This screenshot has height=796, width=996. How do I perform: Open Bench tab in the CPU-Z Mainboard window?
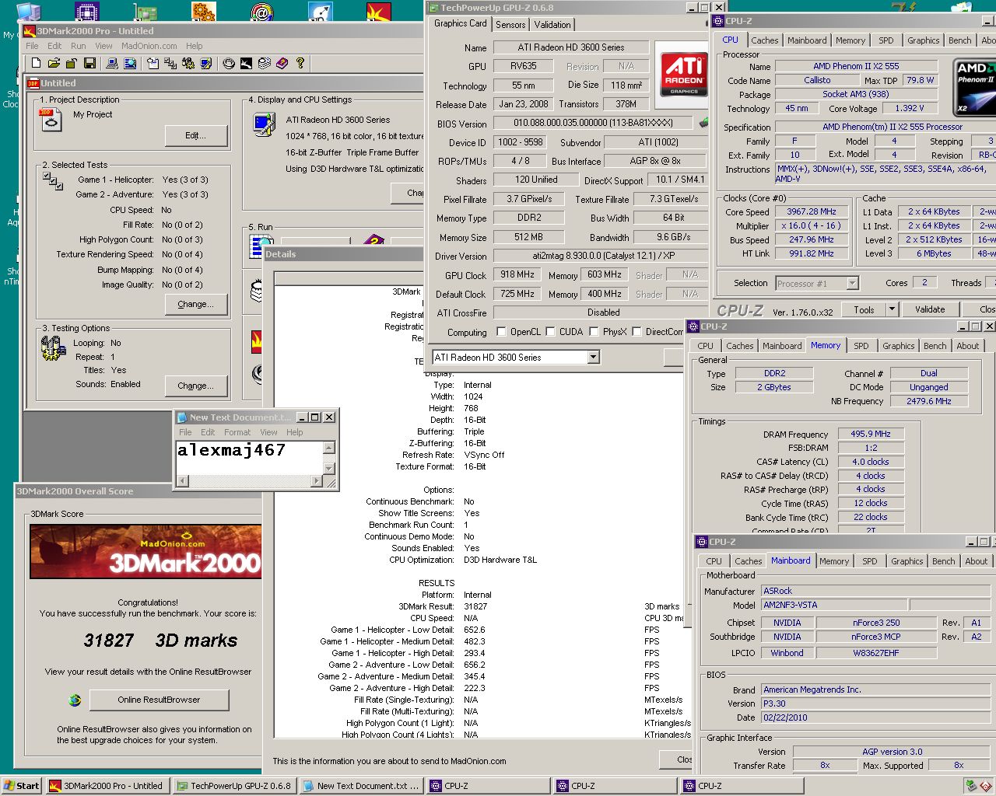(943, 561)
